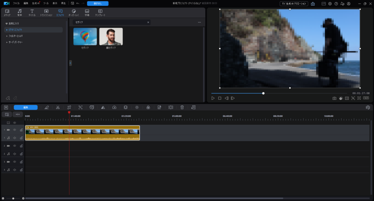Open the speed adjustment speedometer icon
374x201 pixels.
(114, 107)
